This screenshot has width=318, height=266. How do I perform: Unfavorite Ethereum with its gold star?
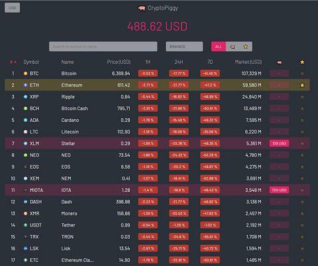pos(302,85)
